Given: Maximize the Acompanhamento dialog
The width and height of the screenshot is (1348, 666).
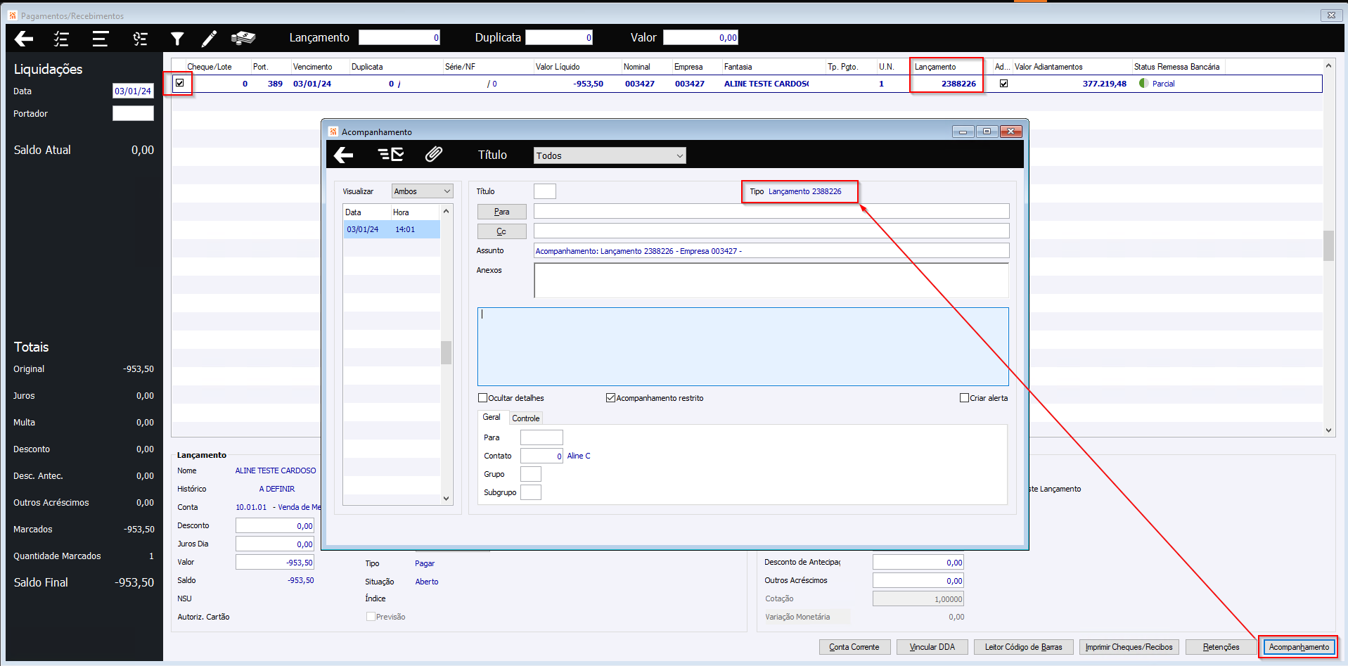Looking at the screenshot, I should coord(987,132).
